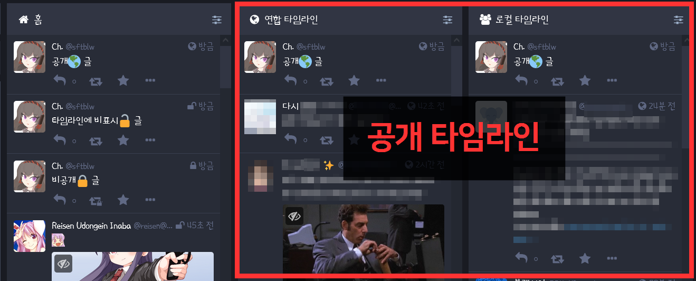The height and width of the screenshot is (281, 696).
Task: Open Reisen post's anime image attachment
Action: point(132,266)
